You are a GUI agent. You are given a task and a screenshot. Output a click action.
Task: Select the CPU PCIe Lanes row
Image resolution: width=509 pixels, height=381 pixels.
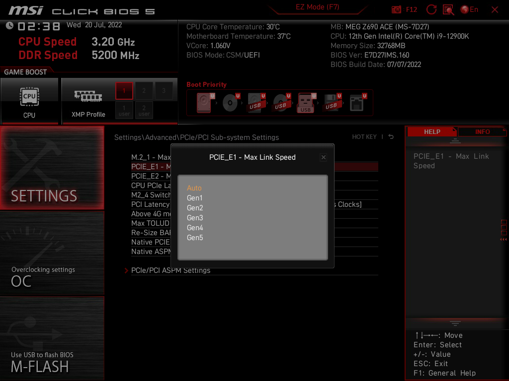point(151,186)
